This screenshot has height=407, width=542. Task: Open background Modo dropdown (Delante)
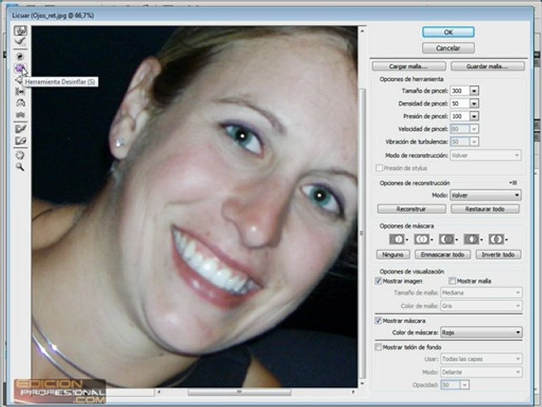(481, 372)
